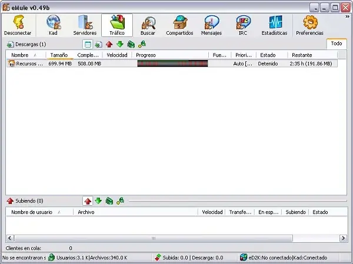Open the Compartidos shared files panel

click(x=179, y=25)
